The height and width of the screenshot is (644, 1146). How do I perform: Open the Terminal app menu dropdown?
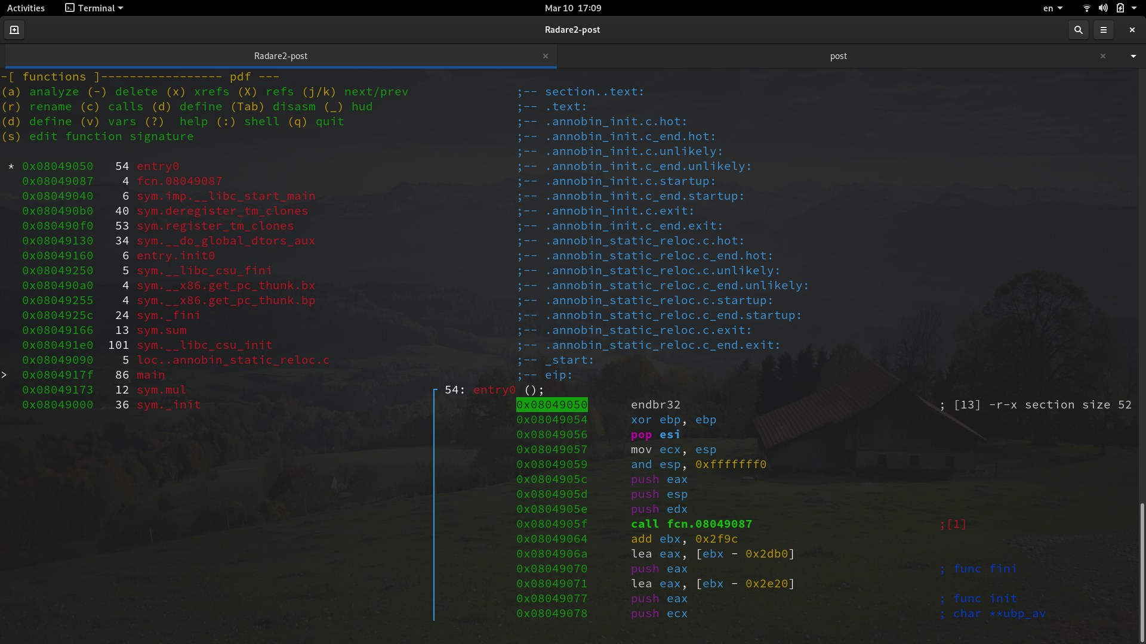(94, 8)
